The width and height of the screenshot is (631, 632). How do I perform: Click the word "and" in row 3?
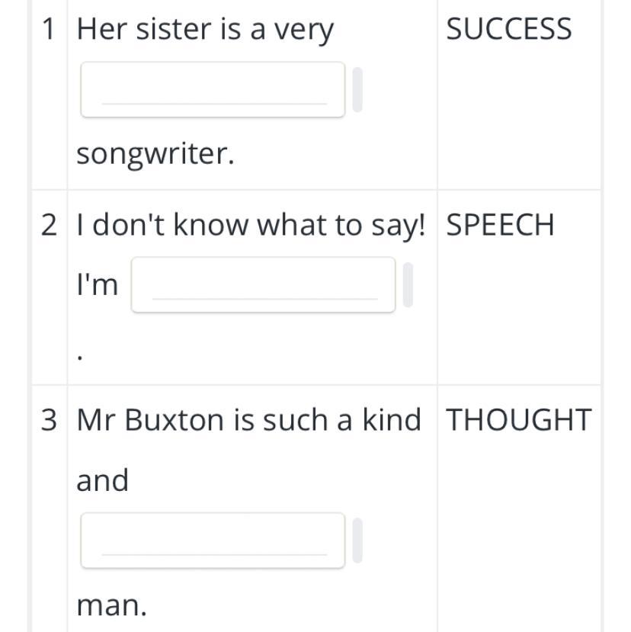click(x=102, y=480)
